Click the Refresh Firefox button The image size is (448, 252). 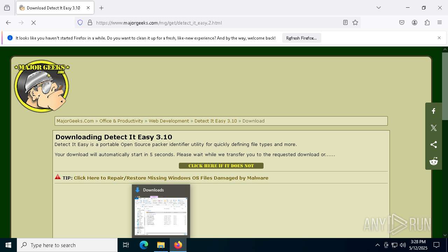point(301,38)
